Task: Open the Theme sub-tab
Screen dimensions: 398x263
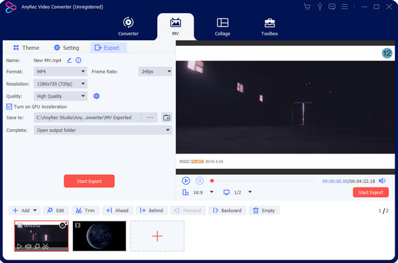Action: tap(26, 48)
